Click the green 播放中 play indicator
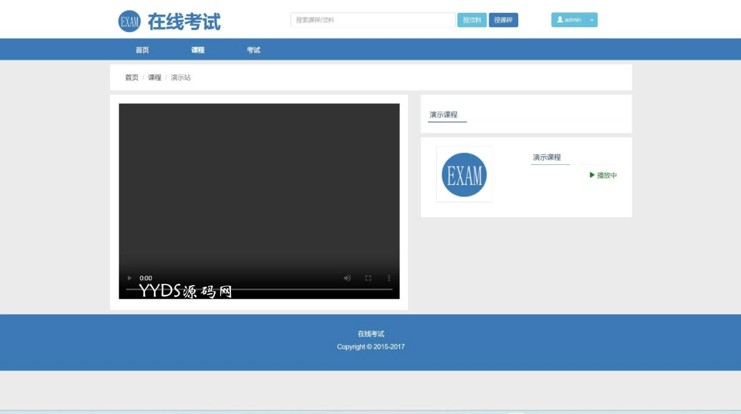The image size is (741, 414). 603,175
